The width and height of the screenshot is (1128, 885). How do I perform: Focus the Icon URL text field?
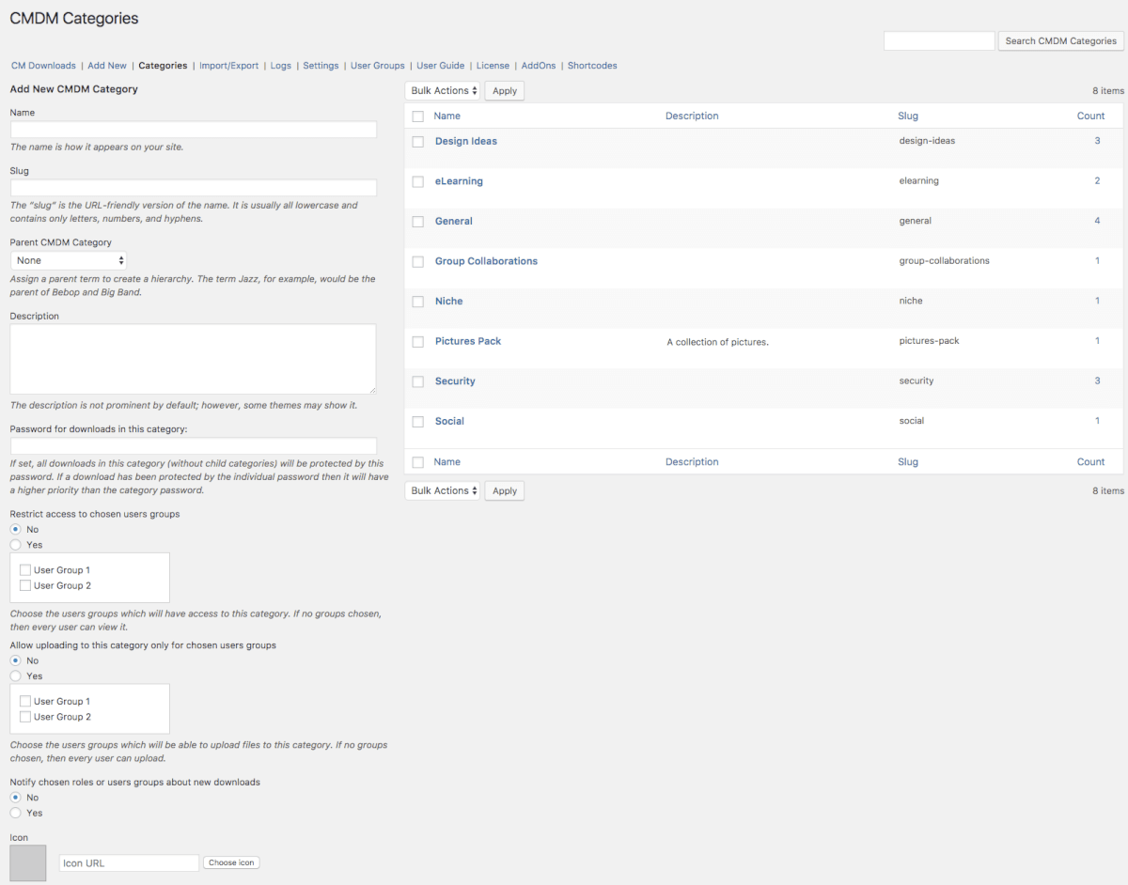pos(129,862)
